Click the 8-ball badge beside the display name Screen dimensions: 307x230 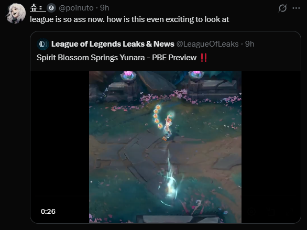[51, 8]
